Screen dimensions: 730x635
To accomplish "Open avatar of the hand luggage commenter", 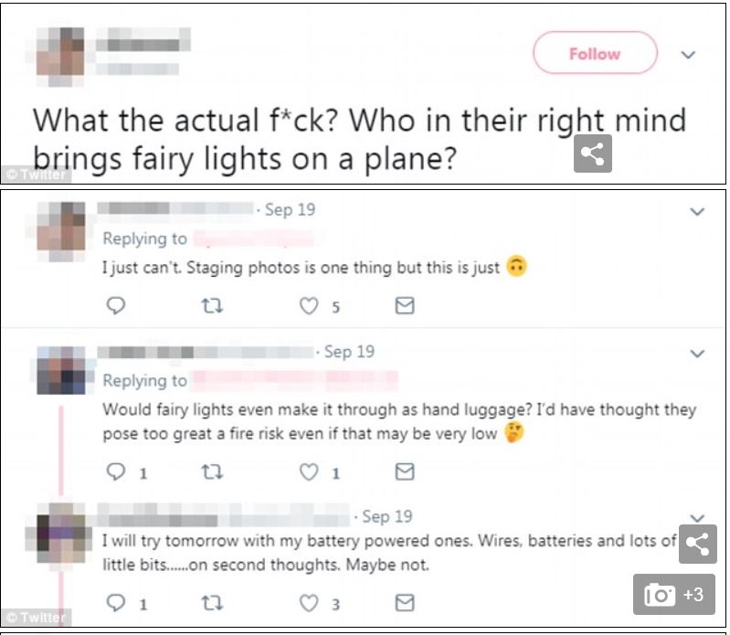I will pyautogui.click(x=60, y=370).
